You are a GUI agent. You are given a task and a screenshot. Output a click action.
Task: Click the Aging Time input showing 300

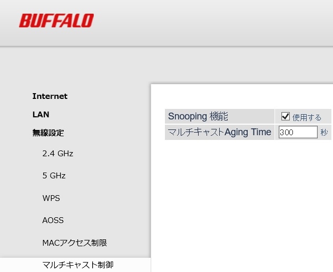(x=298, y=132)
